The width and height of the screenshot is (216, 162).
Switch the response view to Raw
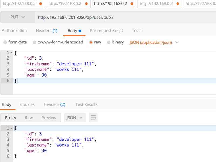point(29,117)
